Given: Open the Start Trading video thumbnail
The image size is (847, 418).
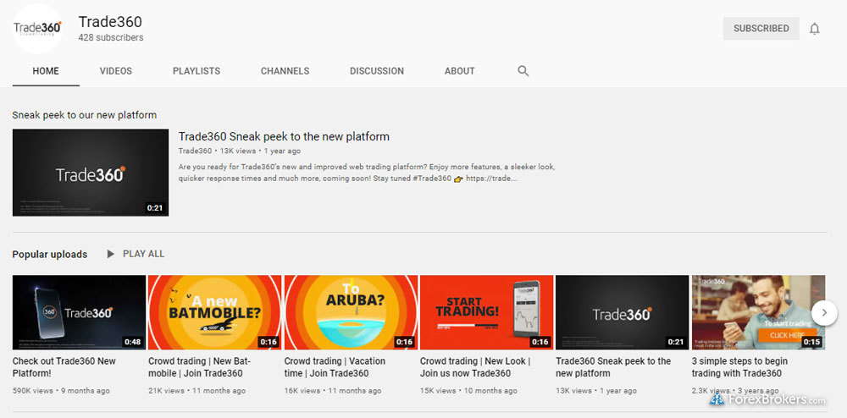Looking at the screenshot, I should point(486,312).
